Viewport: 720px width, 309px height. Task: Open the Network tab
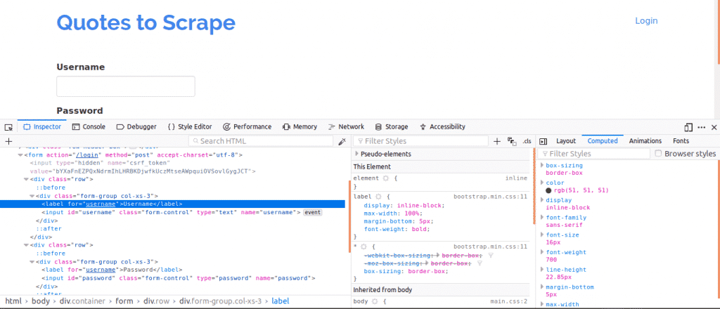click(x=346, y=127)
